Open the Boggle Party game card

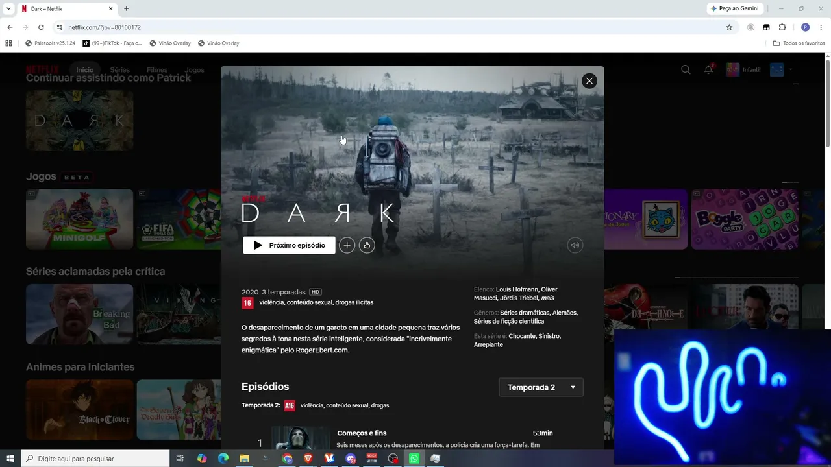coord(745,219)
